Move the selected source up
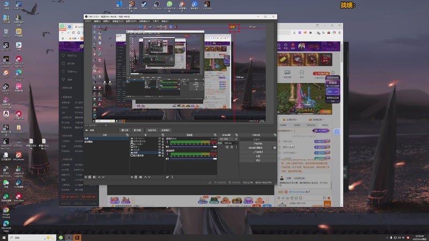The width and height of the screenshot is (429, 241). [x=145, y=177]
